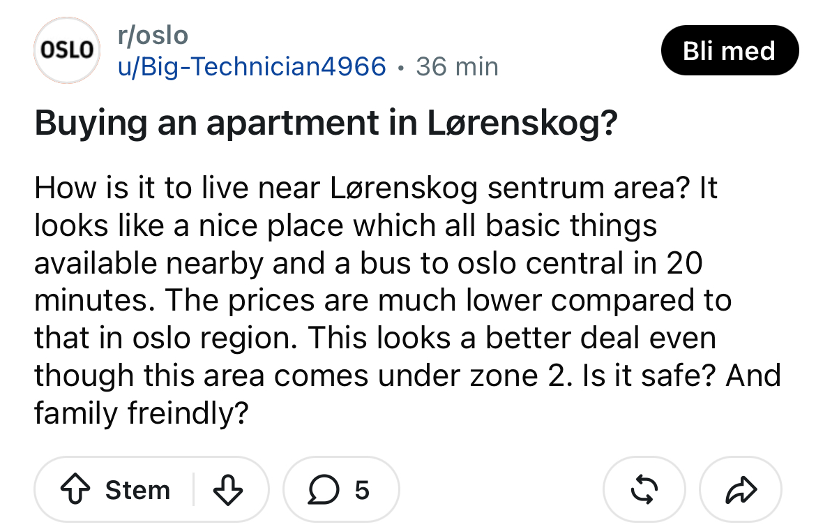The width and height of the screenshot is (816, 527).
Task: Click the divider between Stem and downvote
Action: tap(194, 489)
